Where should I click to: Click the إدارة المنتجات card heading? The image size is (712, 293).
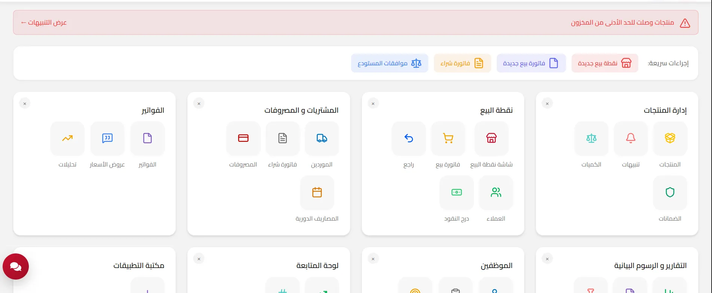pos(665,110)
